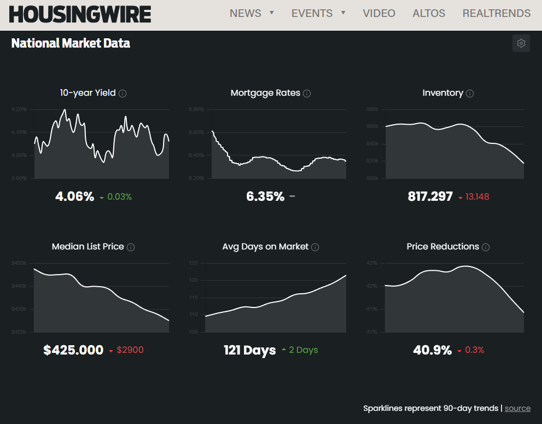Viewport: 542px width, 424px height.
Task: Select the $425.000 median price value
Action: tap(73, 350)
